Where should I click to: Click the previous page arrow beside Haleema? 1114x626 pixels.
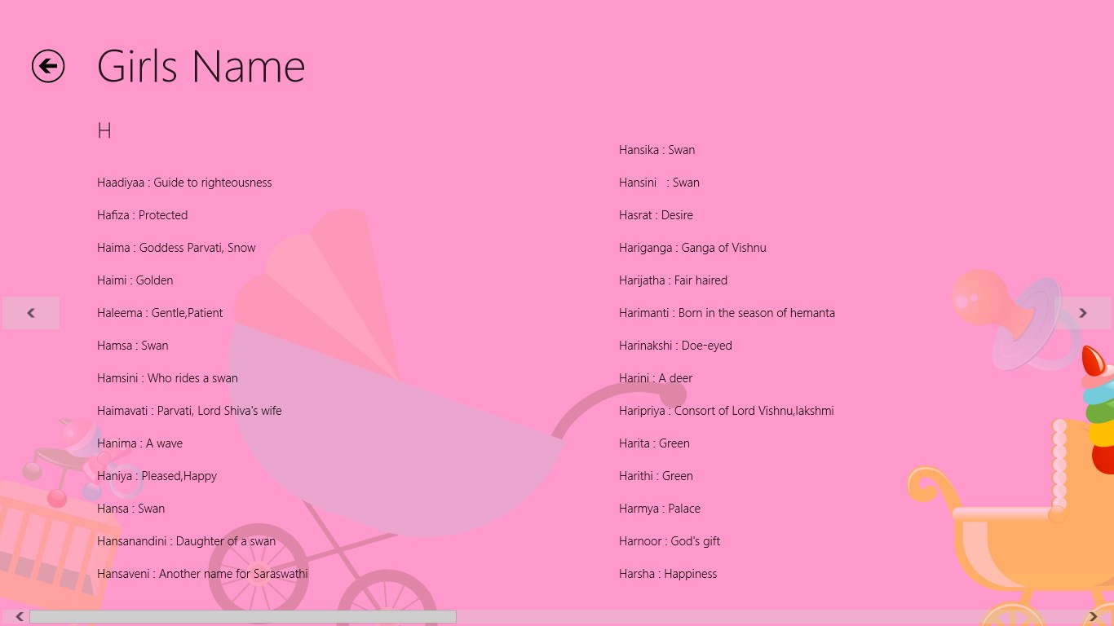coord(31,313)
